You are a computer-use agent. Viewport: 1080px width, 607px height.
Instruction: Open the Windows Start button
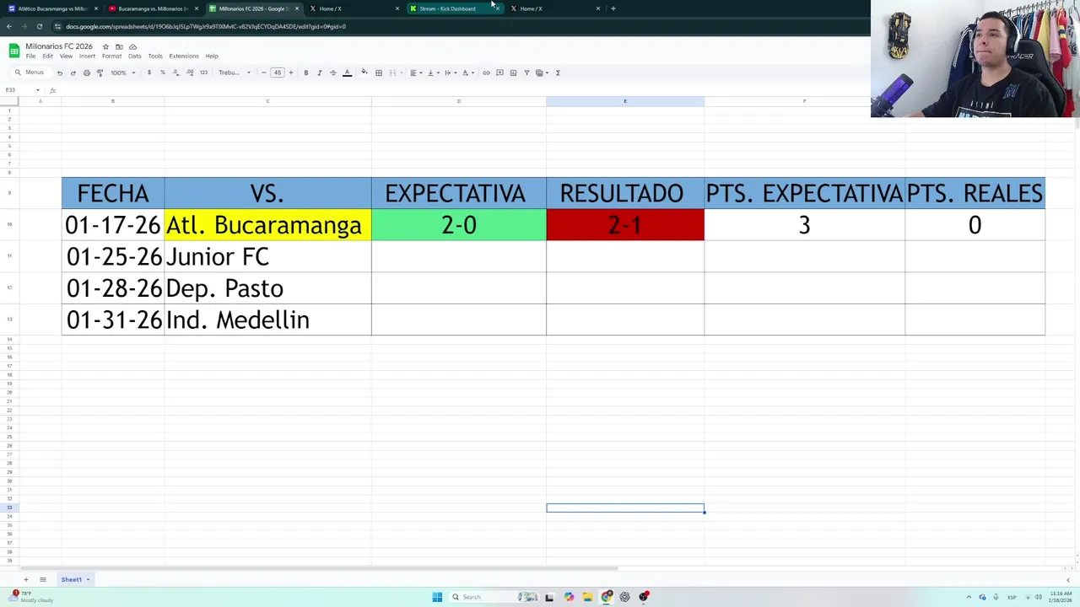pos(437,597)
